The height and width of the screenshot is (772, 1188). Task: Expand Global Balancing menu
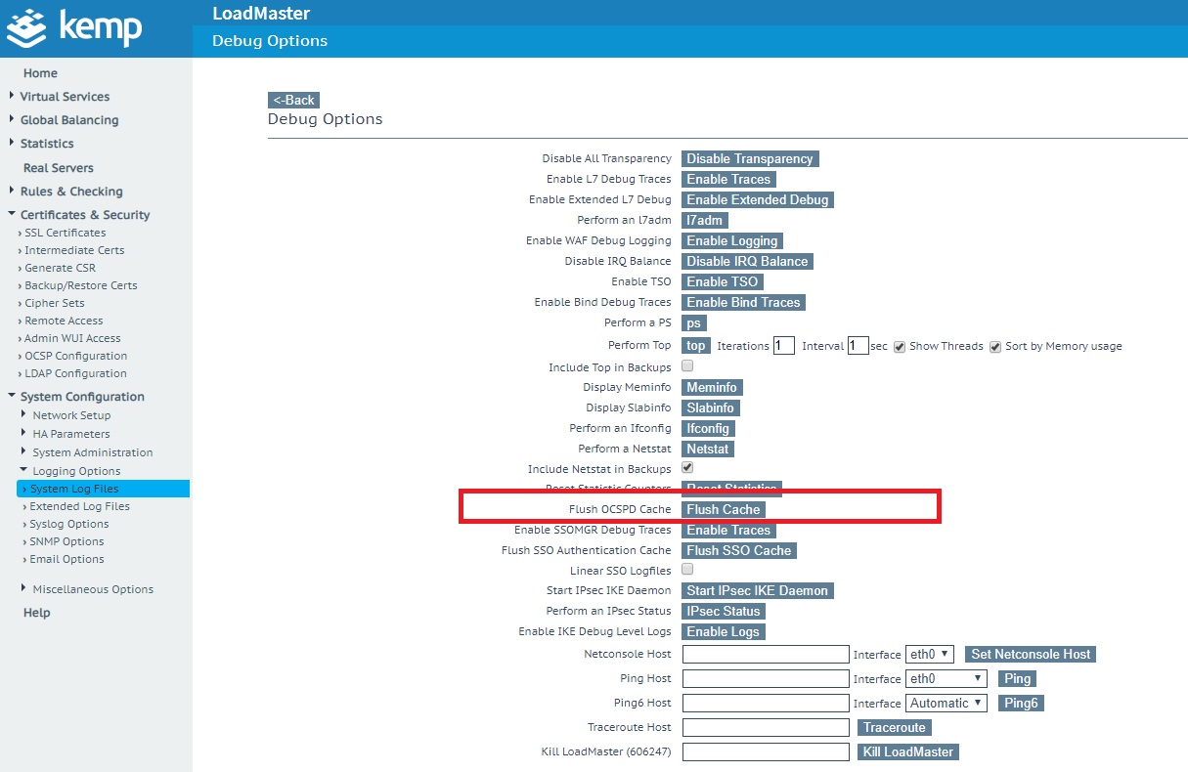69,120
